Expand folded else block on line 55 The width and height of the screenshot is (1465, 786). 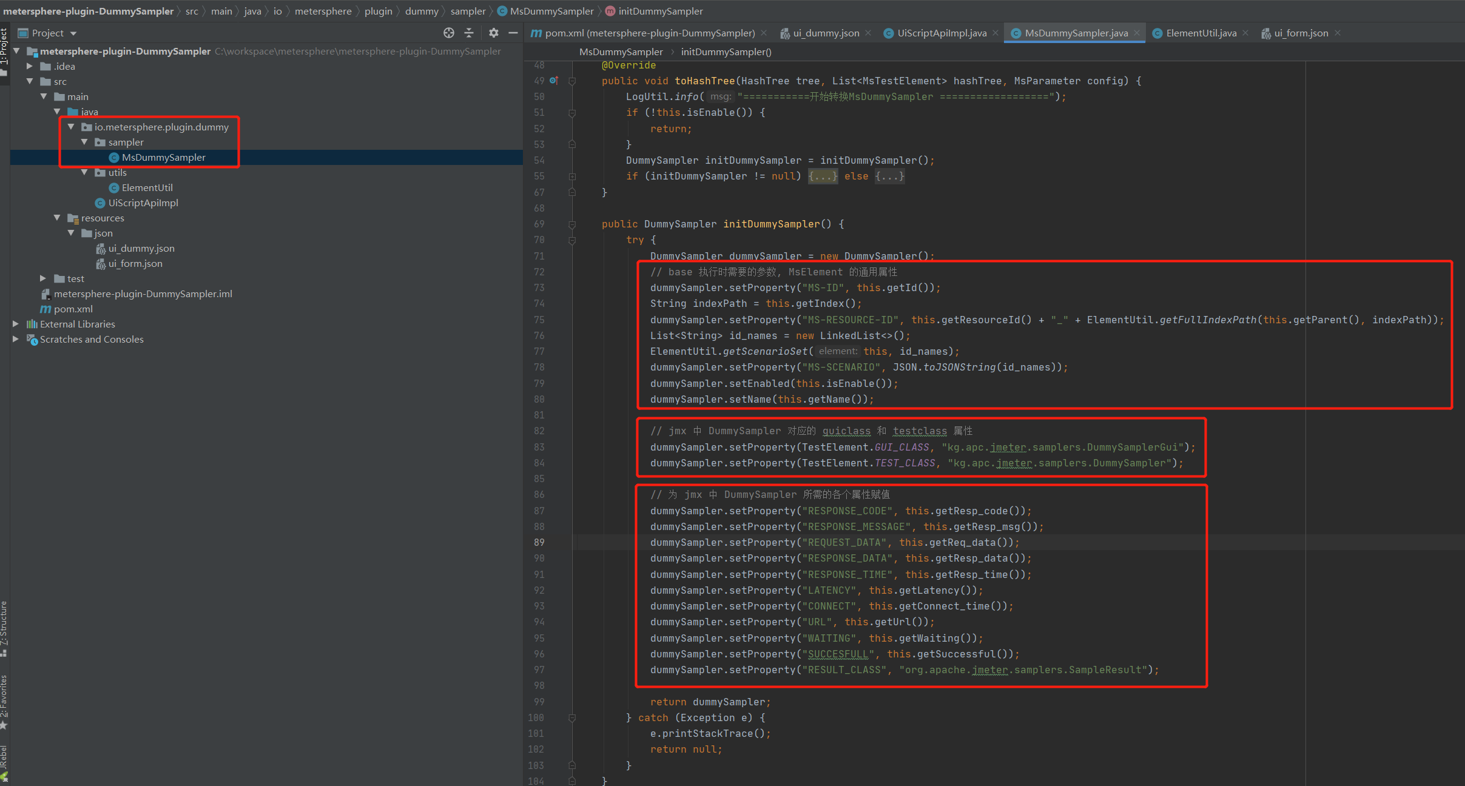(x=889, y=176)
